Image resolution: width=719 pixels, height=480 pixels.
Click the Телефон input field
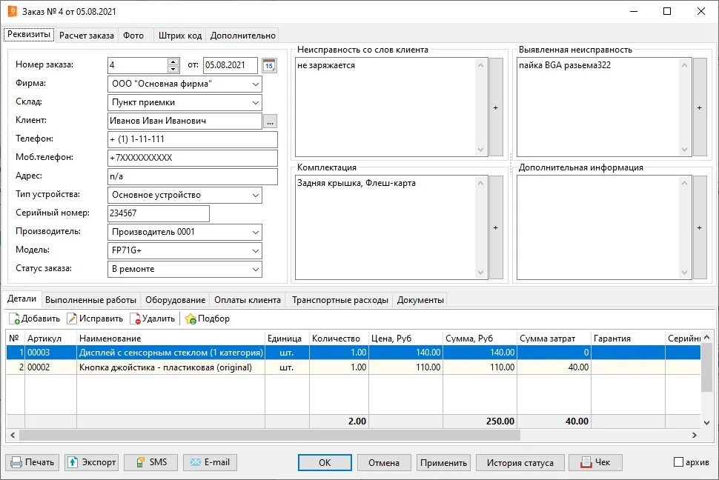(193, 139)
